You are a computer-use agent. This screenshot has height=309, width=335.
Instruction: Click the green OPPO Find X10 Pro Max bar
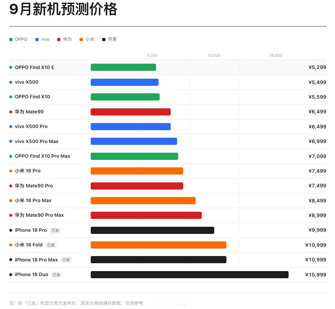click(x=134, y=156)
